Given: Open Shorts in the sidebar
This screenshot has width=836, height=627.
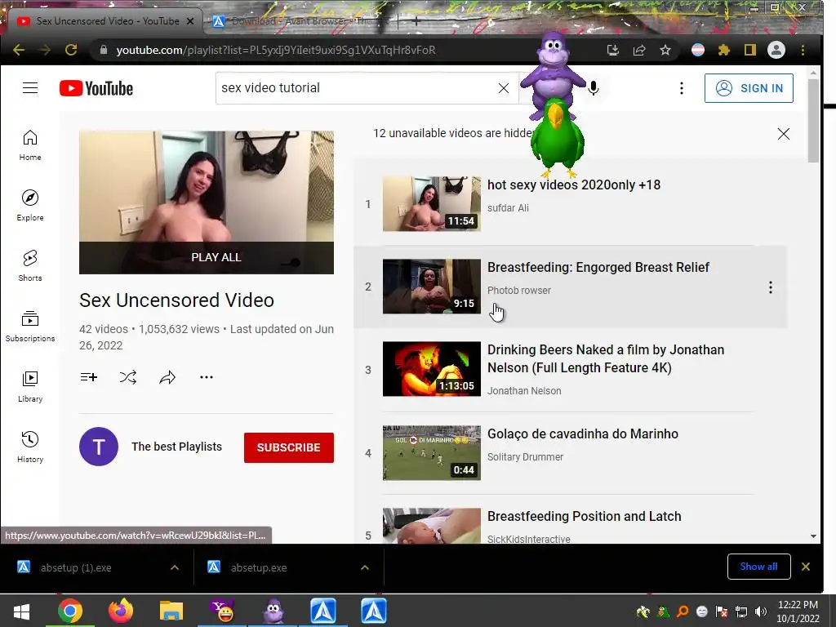Looking at the screenshot, I should [x=30, y=265].
